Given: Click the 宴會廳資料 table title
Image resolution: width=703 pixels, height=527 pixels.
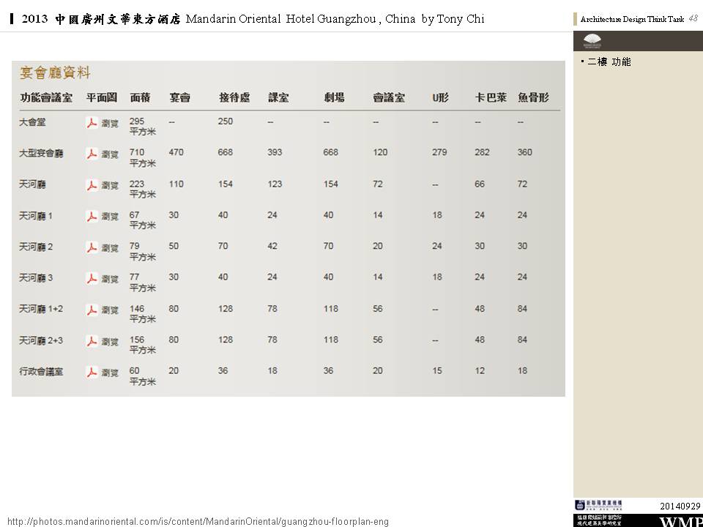Looking at the screenshot, I should click(56, 72).
